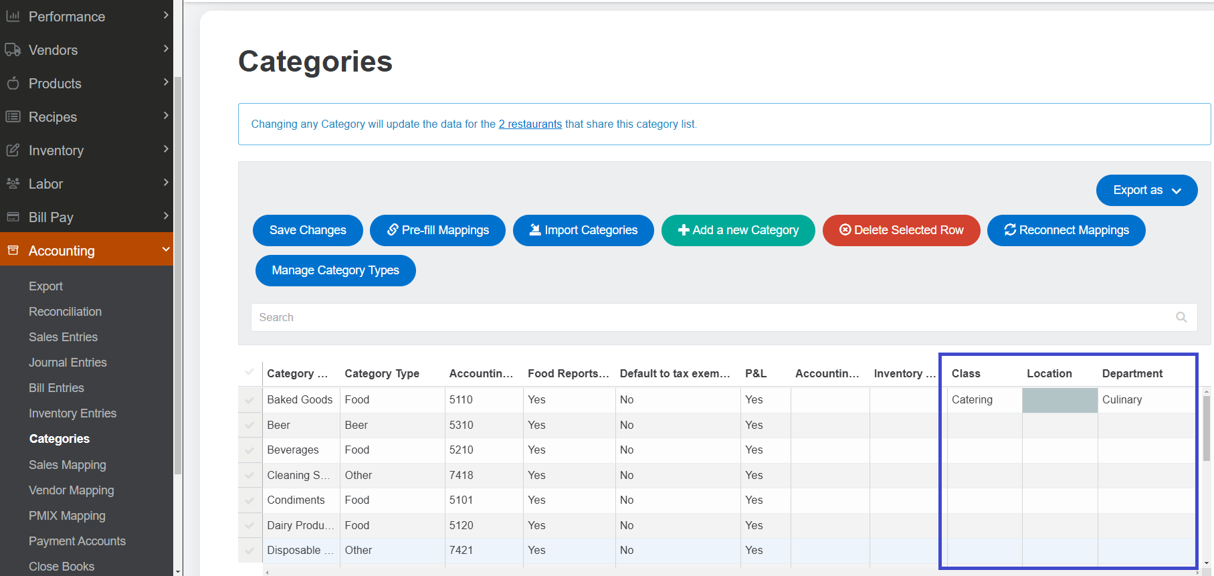Click the table's vertical scrollbar thumb
The width and height of the screenshot is (1214, 576).
[1207, 428]
